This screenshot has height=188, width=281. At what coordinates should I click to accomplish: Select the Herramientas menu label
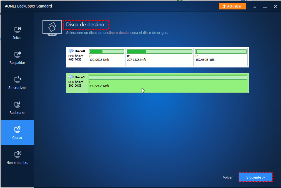(17, 163)
